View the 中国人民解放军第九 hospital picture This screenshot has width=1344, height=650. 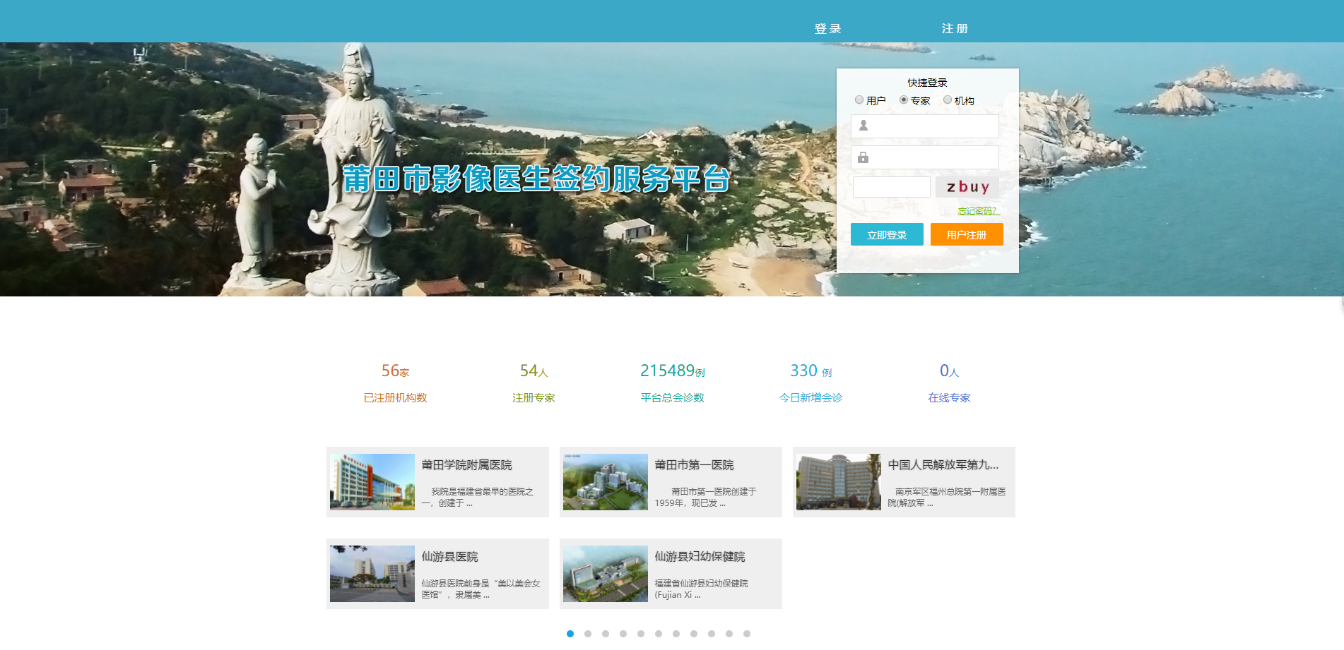click(839, 482)
